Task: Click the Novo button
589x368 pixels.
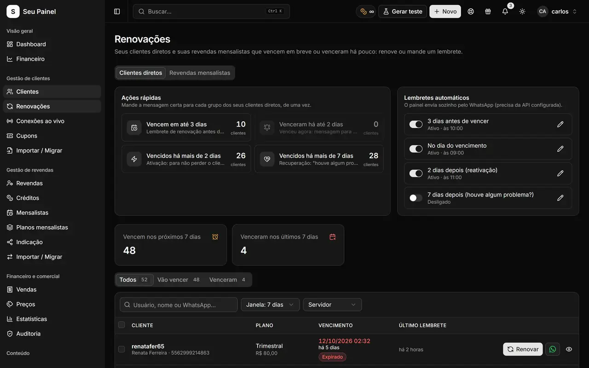Action: tap(445, 11)
